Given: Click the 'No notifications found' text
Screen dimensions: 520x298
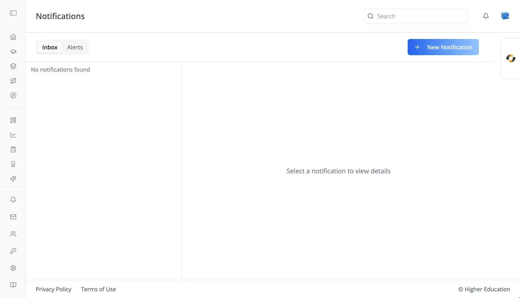Looking at the screenshot, I should click(x=61, y=69).
